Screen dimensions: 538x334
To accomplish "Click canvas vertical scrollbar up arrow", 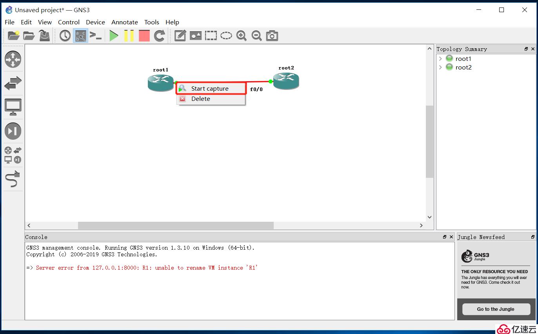I will [429, 49].
